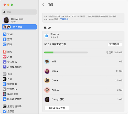Open the 了解更多… link
Viewport: 128px width, 114px height.
click(x=65, y=19)
